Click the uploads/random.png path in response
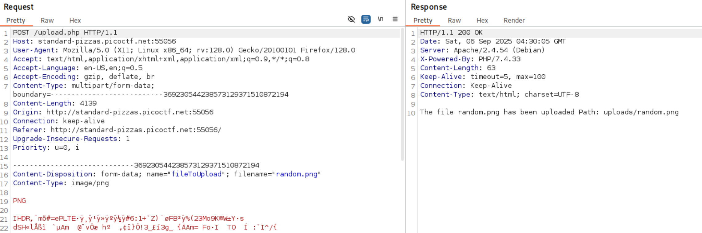Screen dimensions: 702x233 tap(641, 112)
